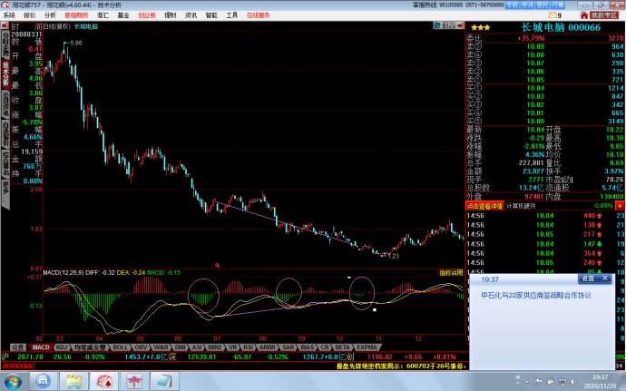Click the three-star rating icon

pyautogui.click(x=479, y=28)
